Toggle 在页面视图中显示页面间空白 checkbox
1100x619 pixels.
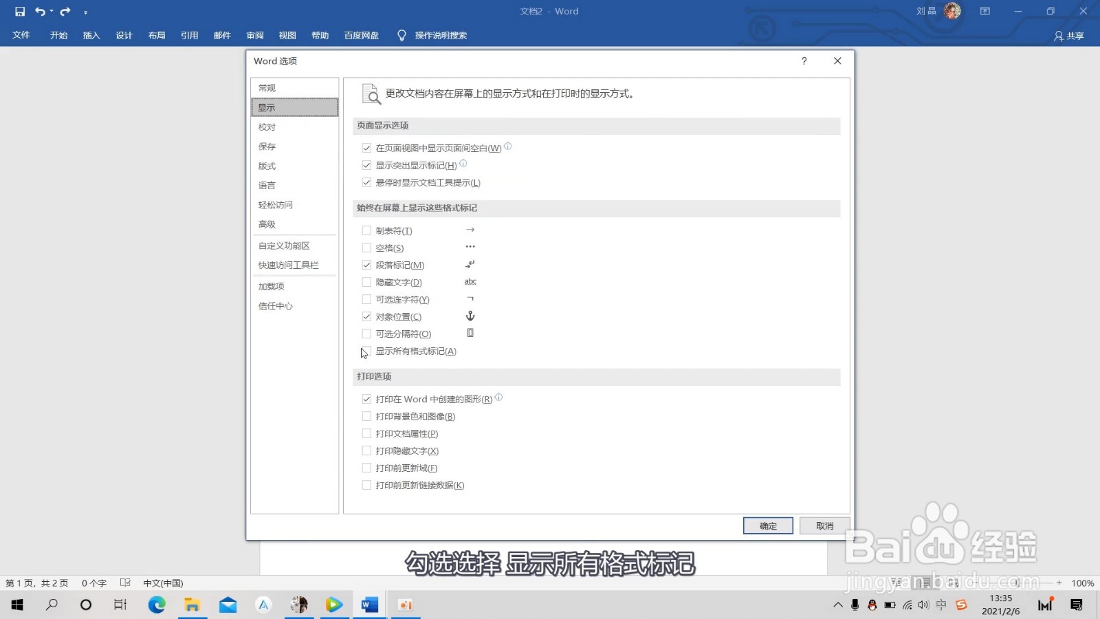pos(366,148)
